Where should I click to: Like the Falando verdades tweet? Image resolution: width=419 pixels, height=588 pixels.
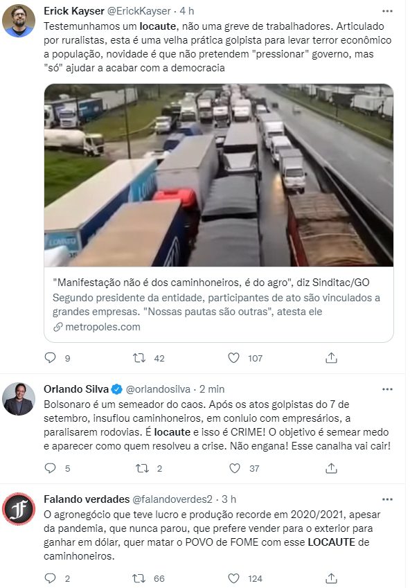pos(235,578)
